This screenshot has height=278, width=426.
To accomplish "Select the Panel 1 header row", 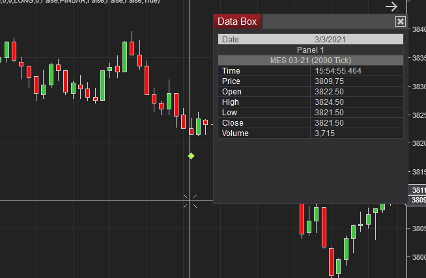I will (x=311, y=50).
